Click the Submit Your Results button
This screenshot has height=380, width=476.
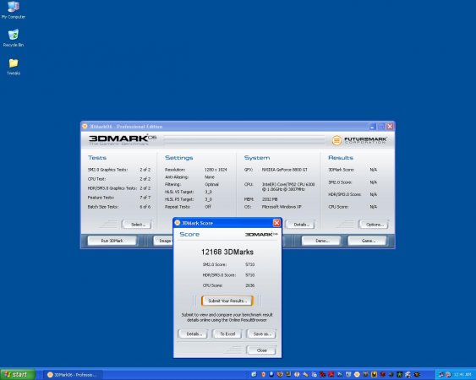[227, 301]
